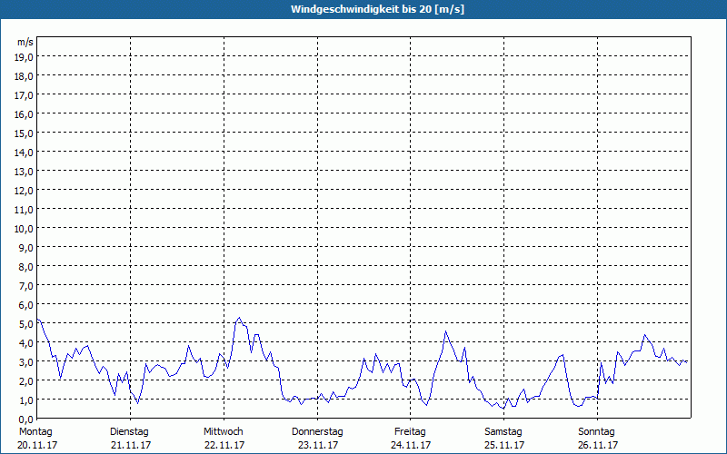
Task: Click the 'Freitag' day label
Action: point(411,432)
